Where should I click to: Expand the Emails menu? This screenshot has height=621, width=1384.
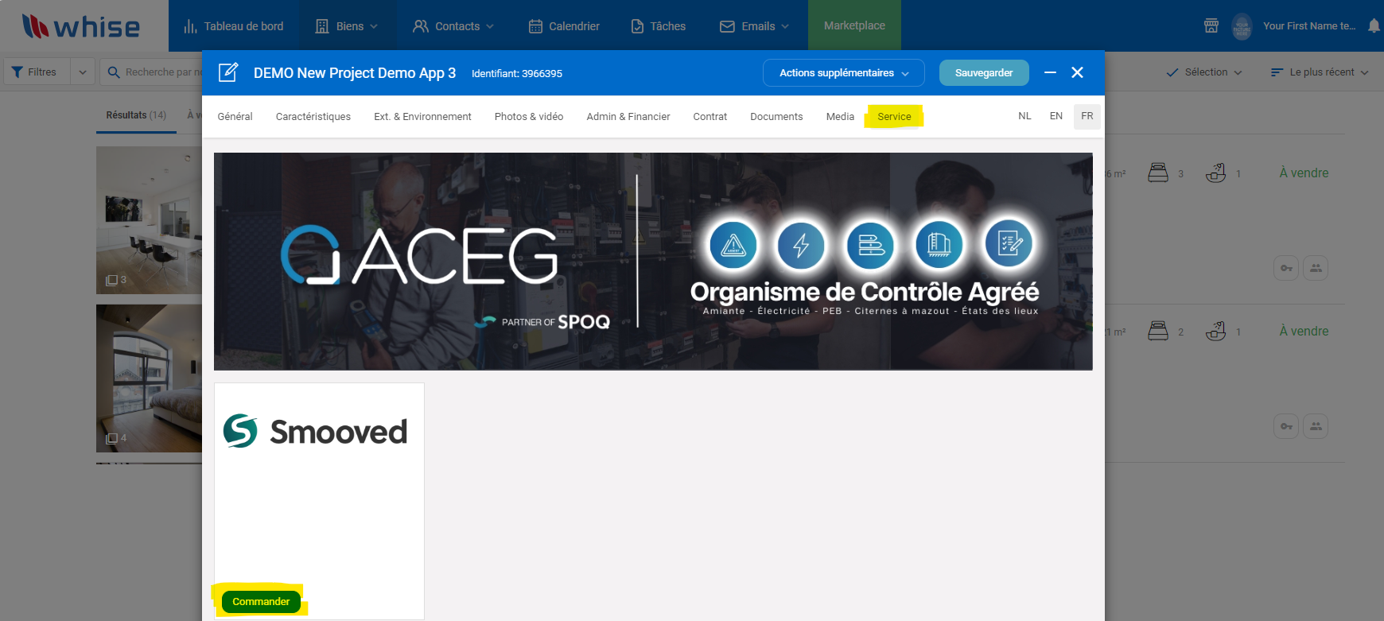755,26
